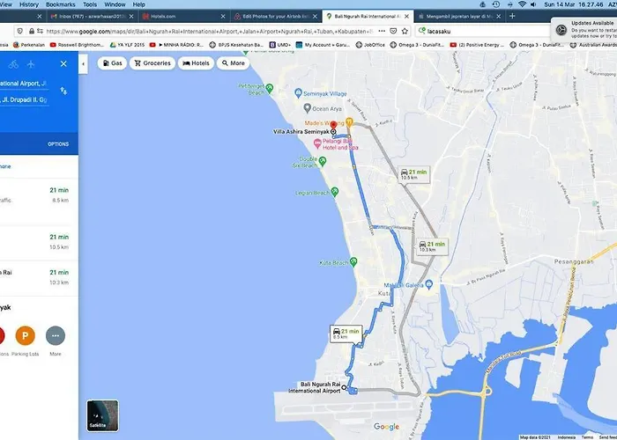This screenshot has height=440, width=617.
Task: Switch to the Satellite view thumbnail
Action: [102, 415]
